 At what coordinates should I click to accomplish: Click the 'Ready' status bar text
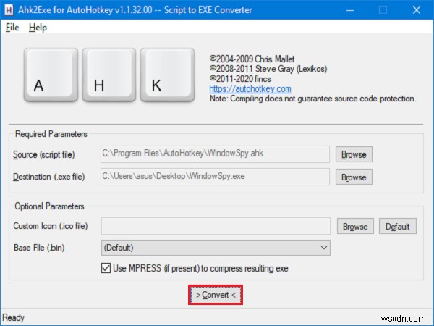[x=13, y=317]
